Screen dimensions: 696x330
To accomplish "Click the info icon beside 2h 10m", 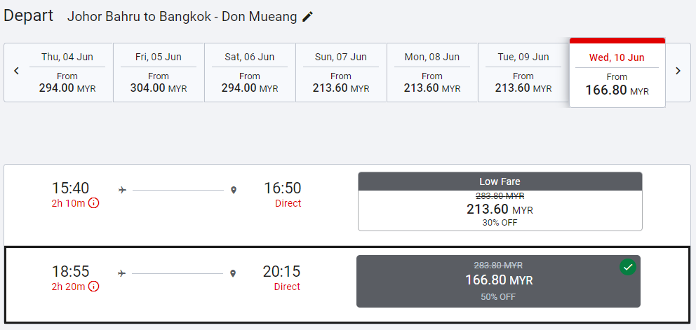I will (93, 203).
